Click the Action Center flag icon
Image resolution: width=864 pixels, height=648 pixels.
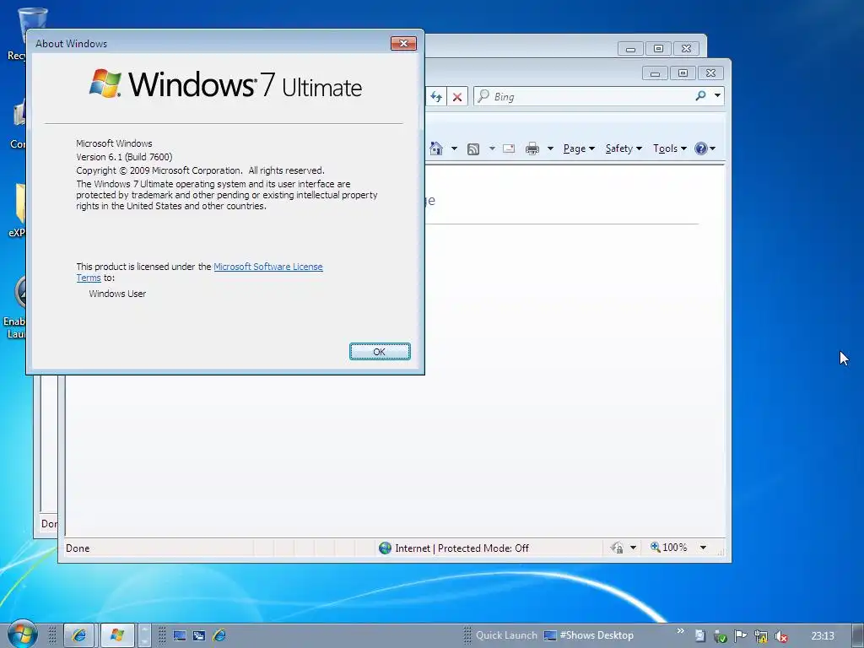[741, 636]
